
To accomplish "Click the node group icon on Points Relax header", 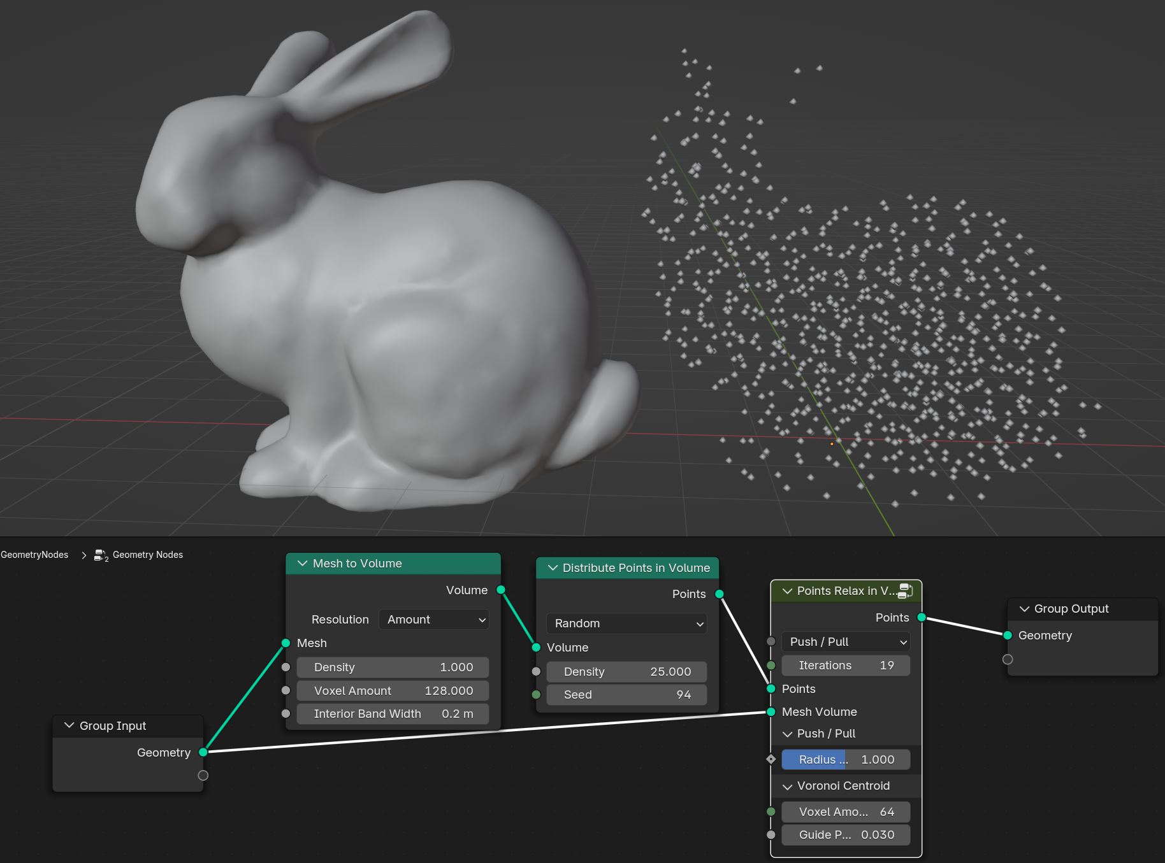I will point(906,591).
